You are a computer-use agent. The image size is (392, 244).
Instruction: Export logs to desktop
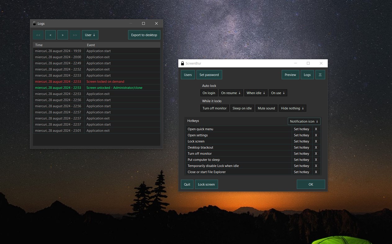pos(144,35)
